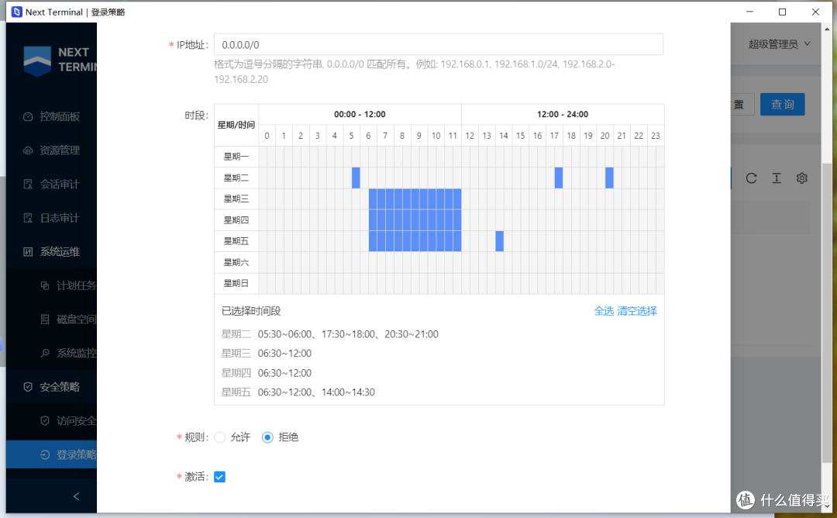Expand 安全策略 menu label

point(60,387)
